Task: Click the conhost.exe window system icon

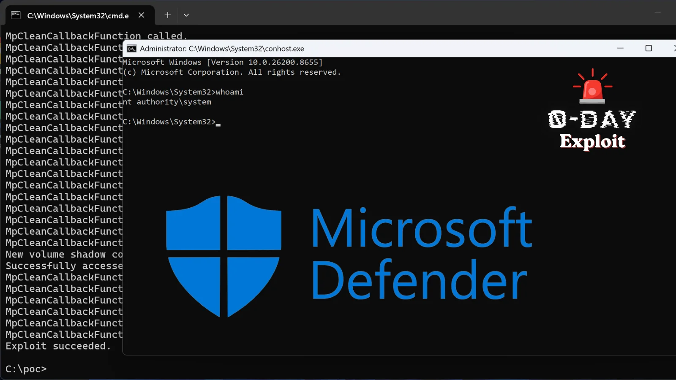Action: [x=131, y=49]
